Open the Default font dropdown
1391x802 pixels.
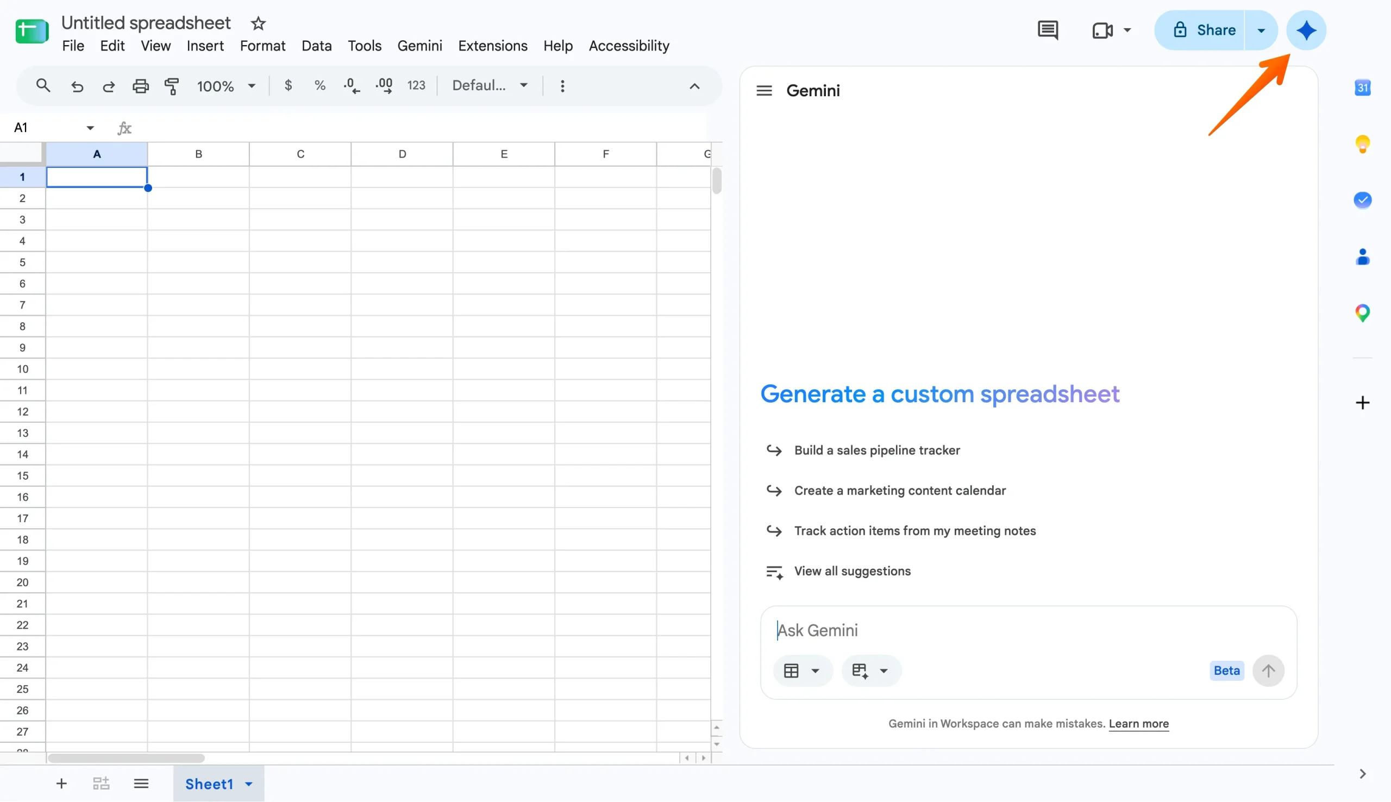(490, 85)
